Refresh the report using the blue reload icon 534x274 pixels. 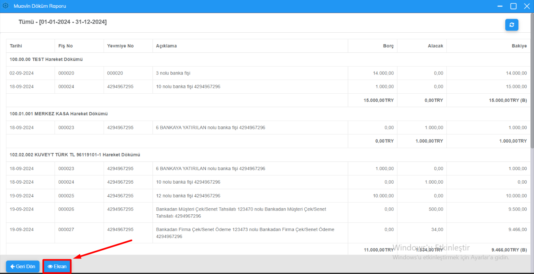(511, 25)
